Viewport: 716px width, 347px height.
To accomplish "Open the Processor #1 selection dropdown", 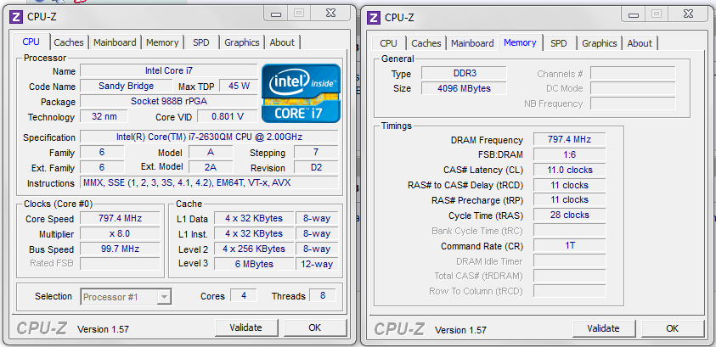I will (x=126, y=297).
